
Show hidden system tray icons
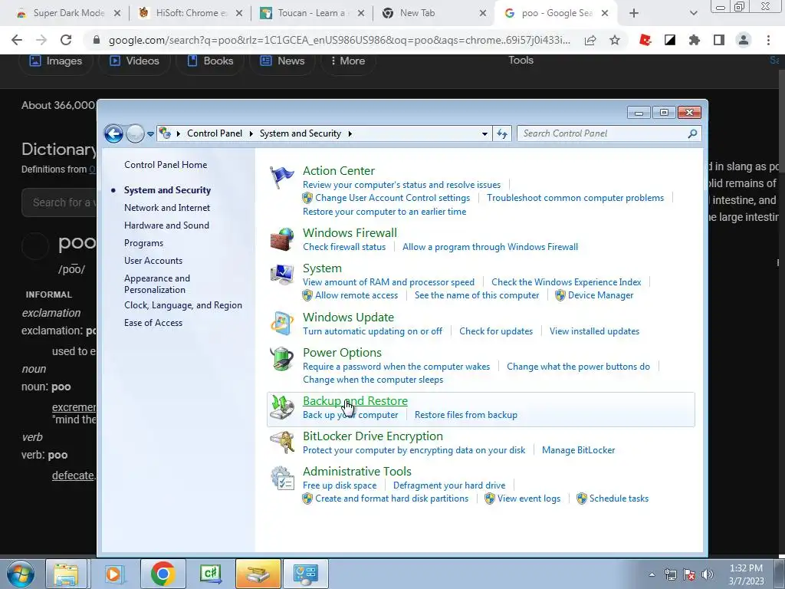point(652,574)
